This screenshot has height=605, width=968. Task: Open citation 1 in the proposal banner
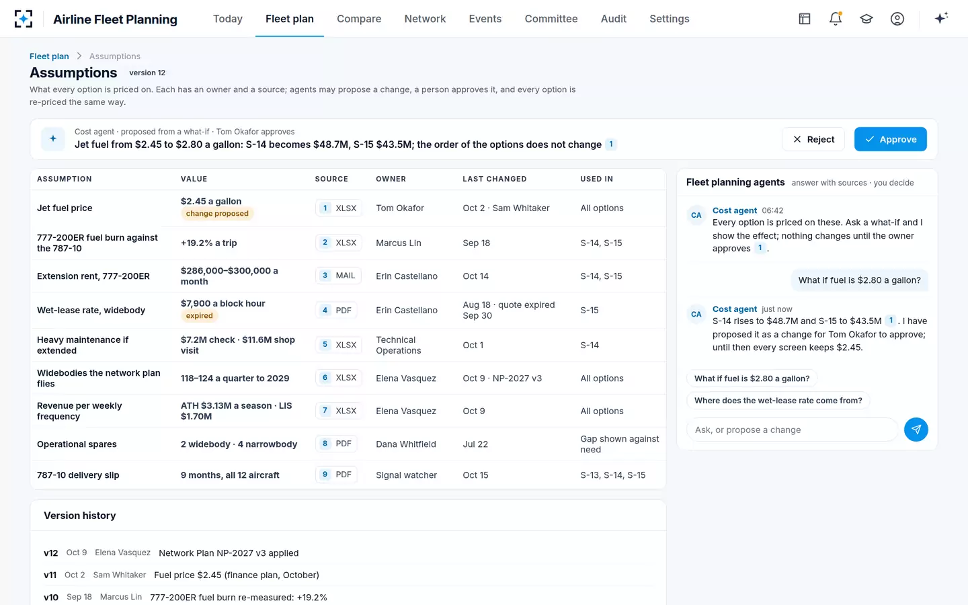tap(611, 145)
